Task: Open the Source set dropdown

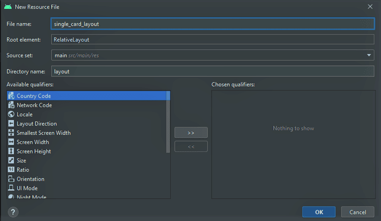Action: [x=369, y=56]
